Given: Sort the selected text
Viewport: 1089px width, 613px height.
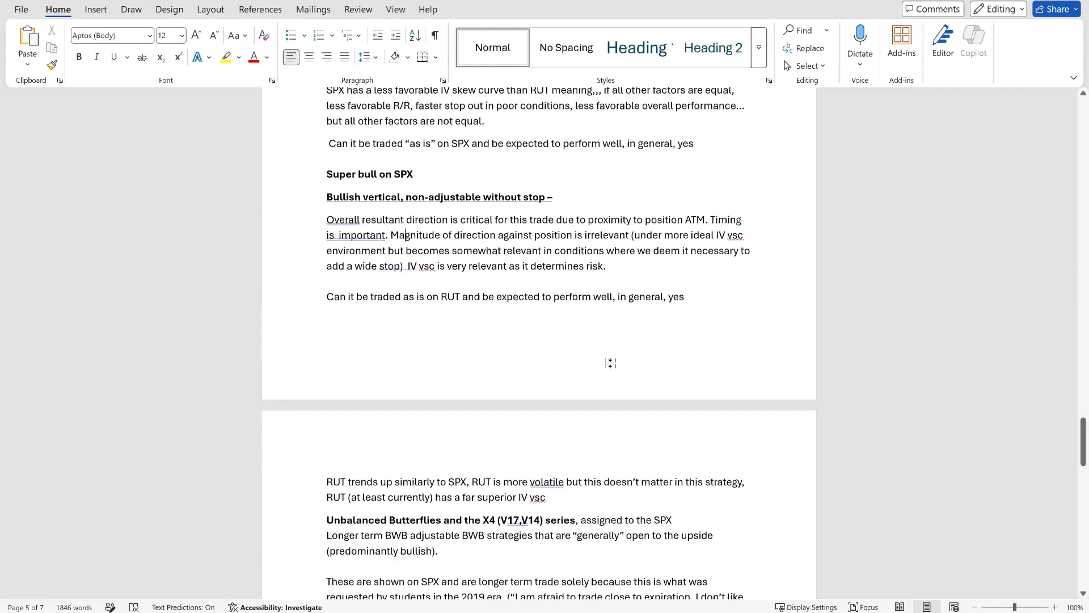Looking at the screenshot, I should (x=415, y=35).
